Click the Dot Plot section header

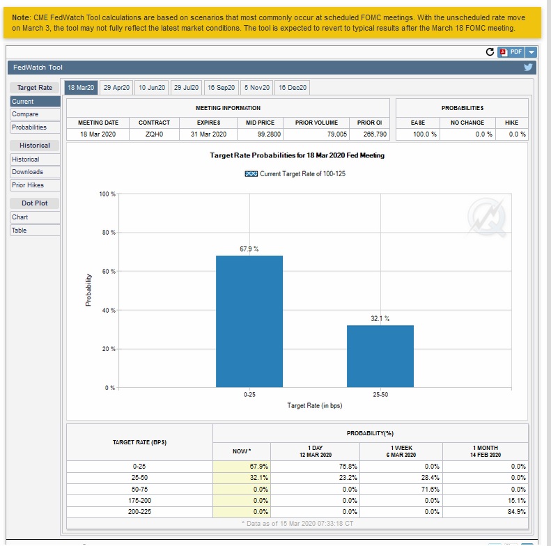(34, 203)
